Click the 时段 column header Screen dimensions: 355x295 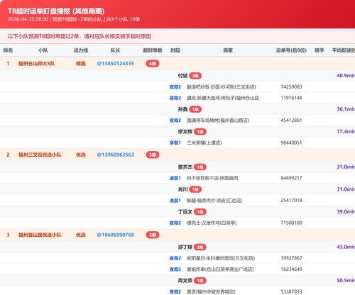click(x=175, y=50)
